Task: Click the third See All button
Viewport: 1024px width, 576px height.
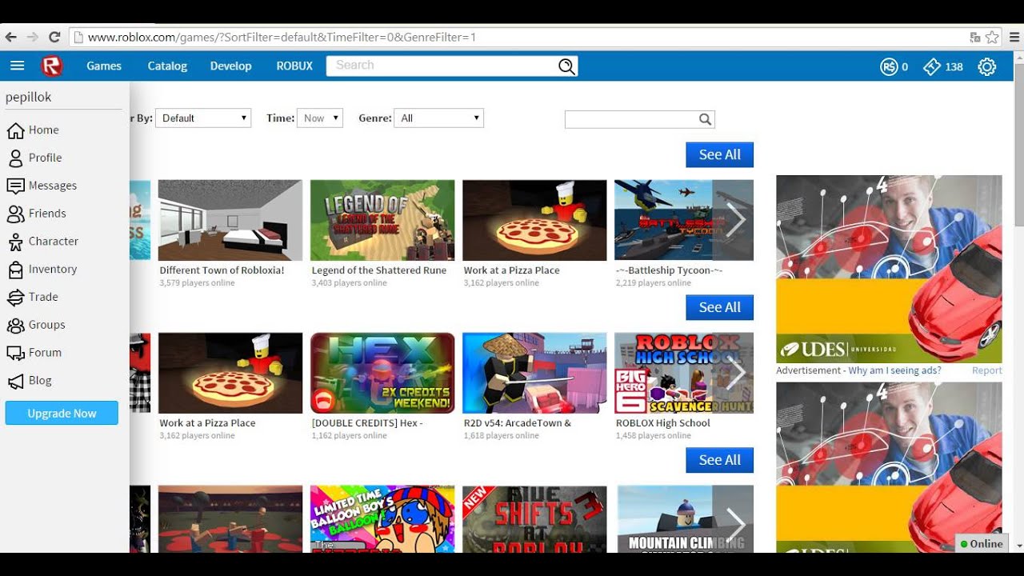Action: pyautogui.click(x=719, y=460)
